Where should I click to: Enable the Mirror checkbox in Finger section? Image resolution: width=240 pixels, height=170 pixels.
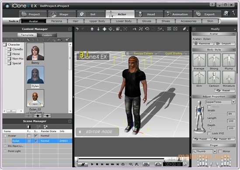[220, 151]
